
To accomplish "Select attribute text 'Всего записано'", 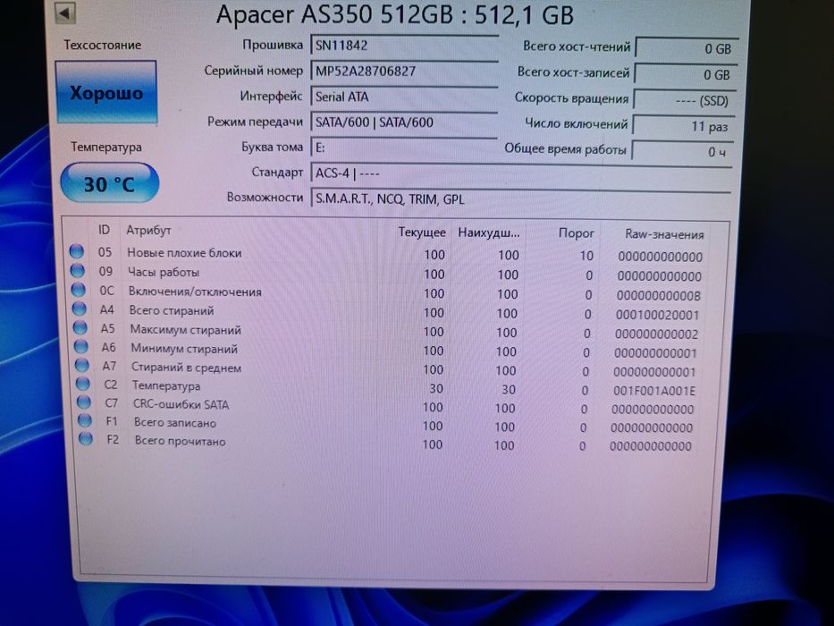I will (x=175, y=423).
